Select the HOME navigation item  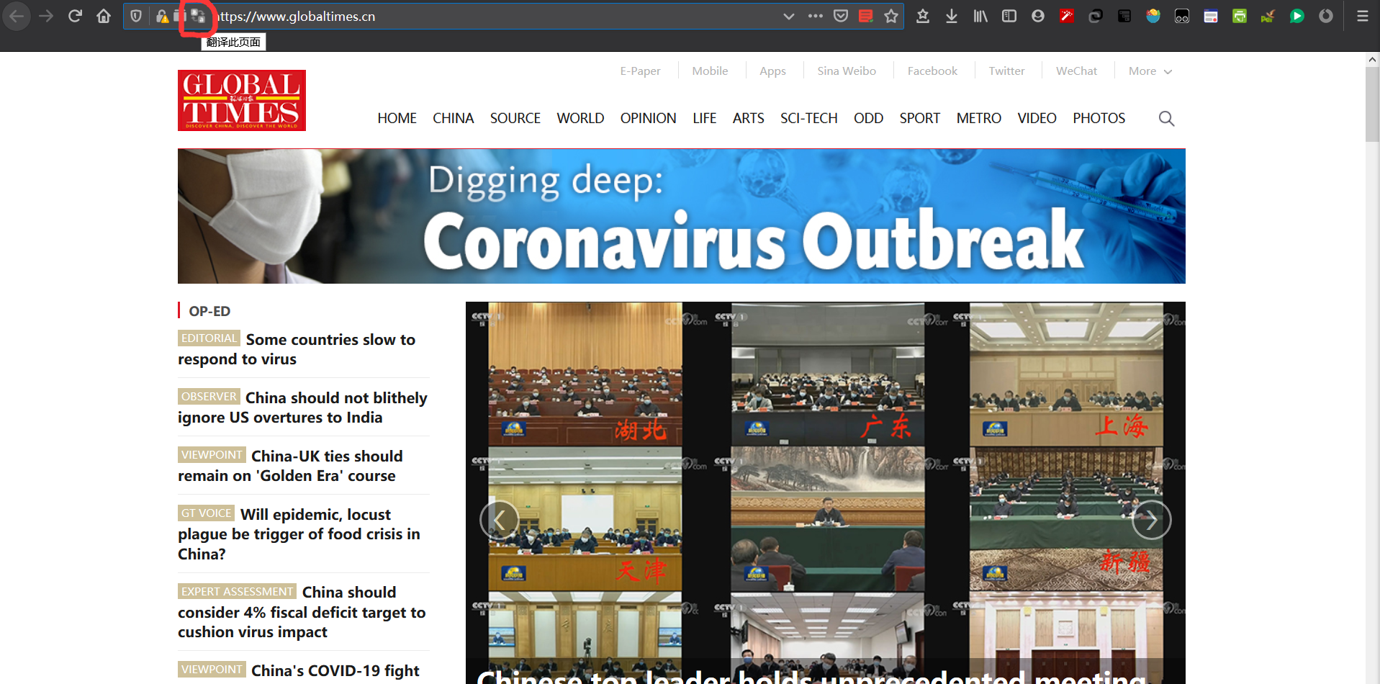[x=397, y=118]
